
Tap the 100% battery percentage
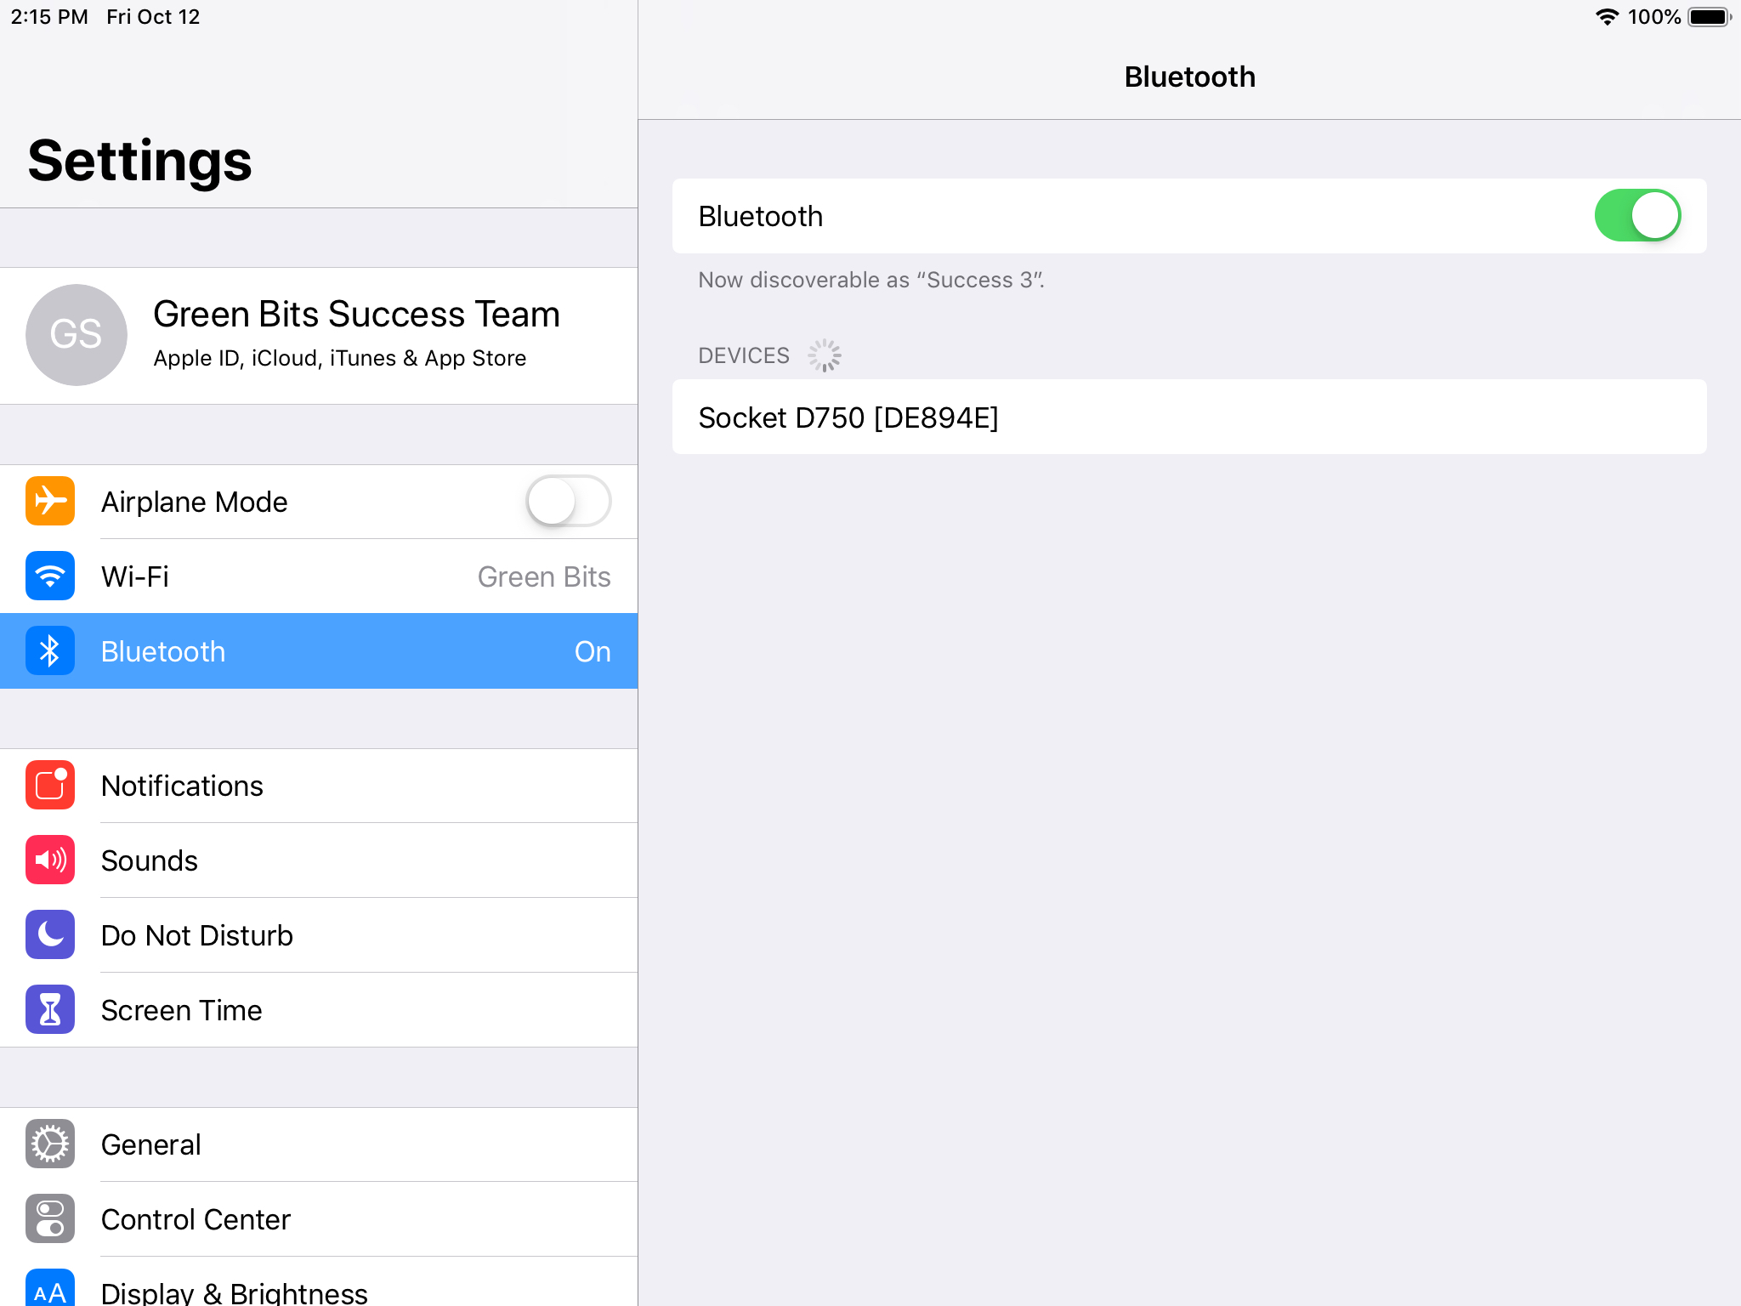[x=1654, y=17]
